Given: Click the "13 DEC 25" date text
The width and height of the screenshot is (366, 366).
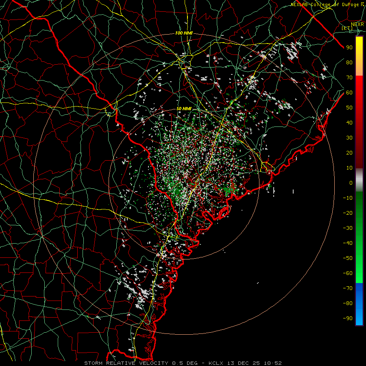Looking at the screenshot, I should click(244, 363).
